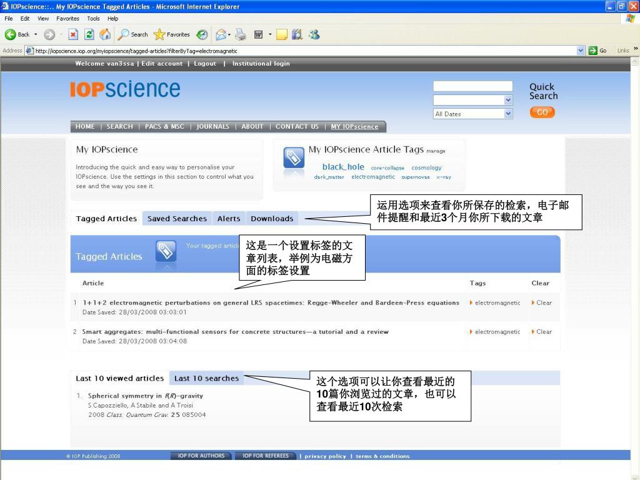Open the SEARCH navigation item
640x480 pixels.
pos(119,126)
